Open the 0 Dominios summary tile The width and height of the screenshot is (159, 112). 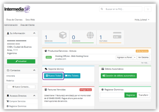pyautogui.click(x=83, y=38)
